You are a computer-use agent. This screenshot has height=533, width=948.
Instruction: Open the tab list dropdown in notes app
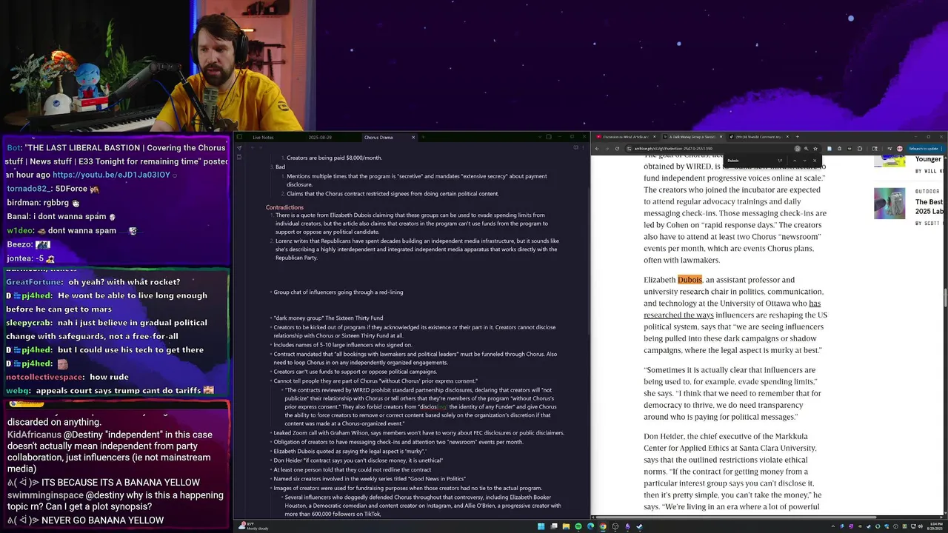click(x=539, y=137)
